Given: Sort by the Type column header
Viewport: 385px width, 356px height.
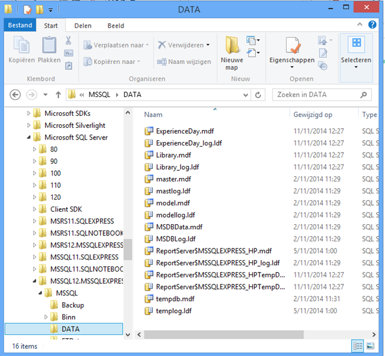Looking at the screenshot, I should (369, 115).
